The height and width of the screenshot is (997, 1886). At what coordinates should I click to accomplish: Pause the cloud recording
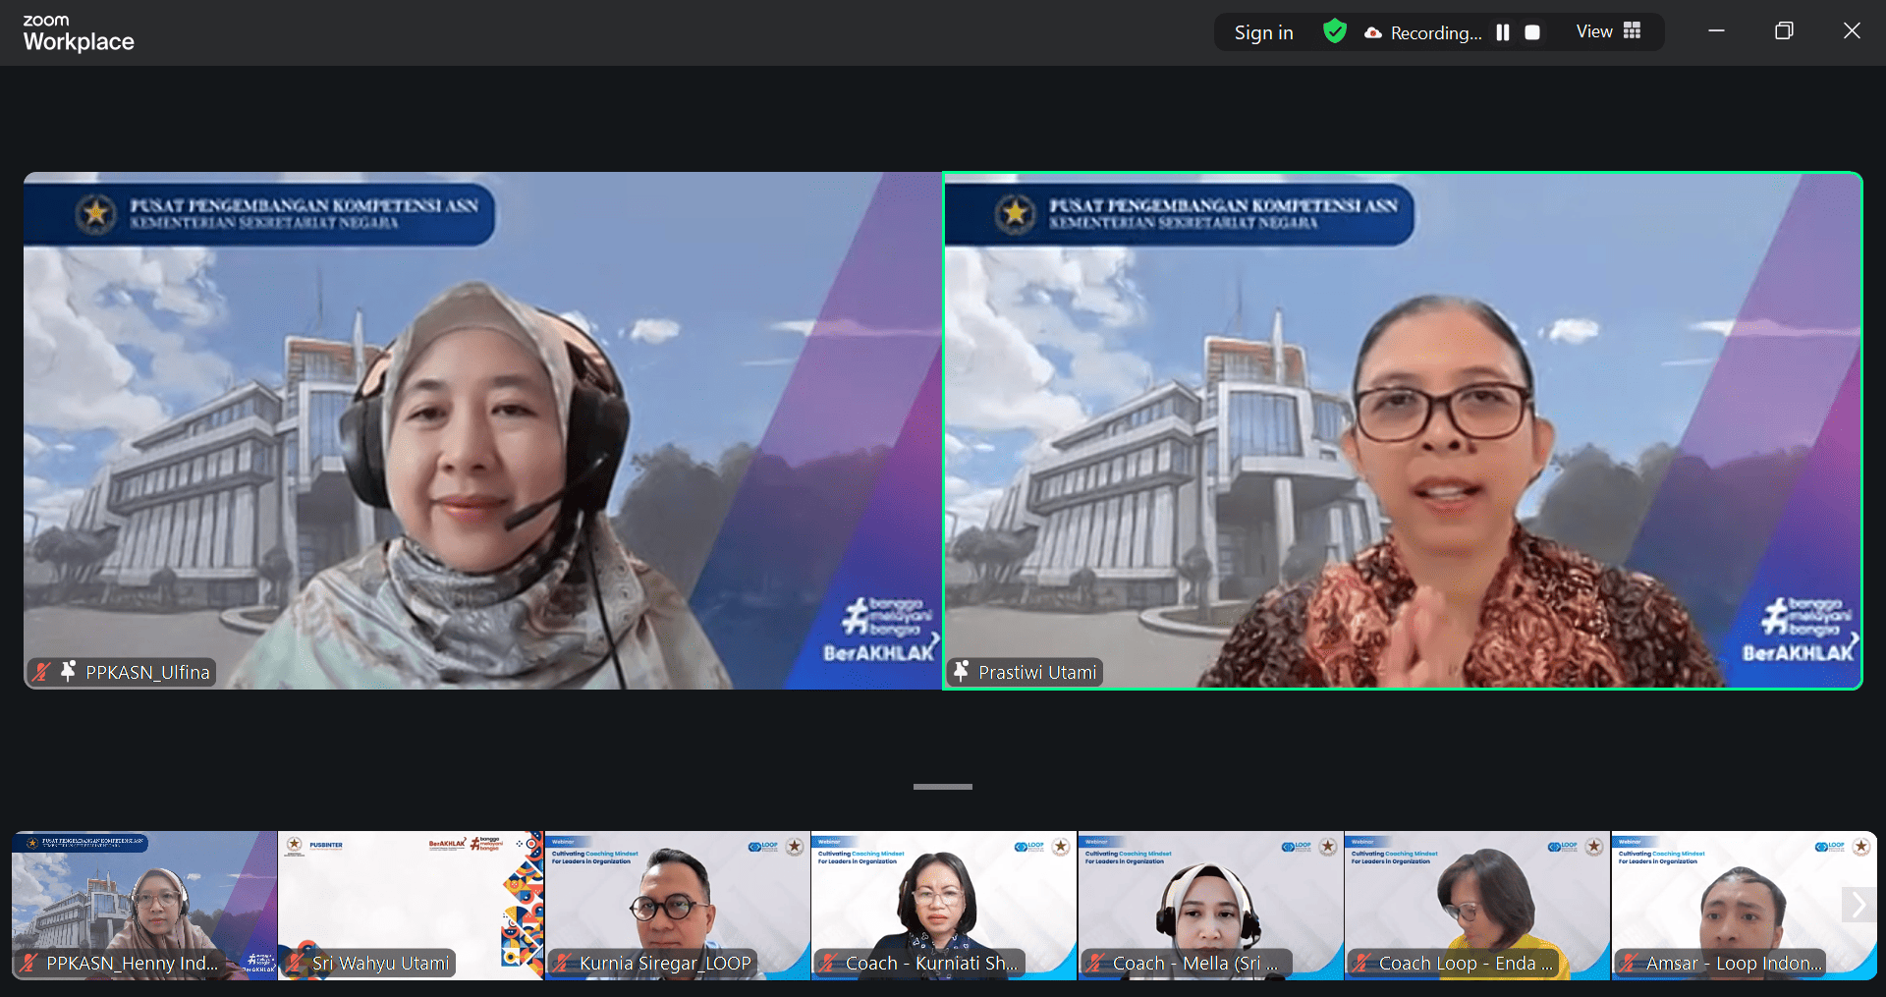click(x=1502, y=32)
